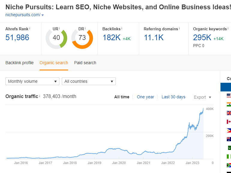Click the United Kingdom flag icon

(x=229, y=113)
